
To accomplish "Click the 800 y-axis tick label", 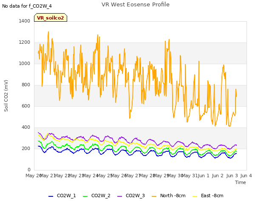I will tap(26, 85).
